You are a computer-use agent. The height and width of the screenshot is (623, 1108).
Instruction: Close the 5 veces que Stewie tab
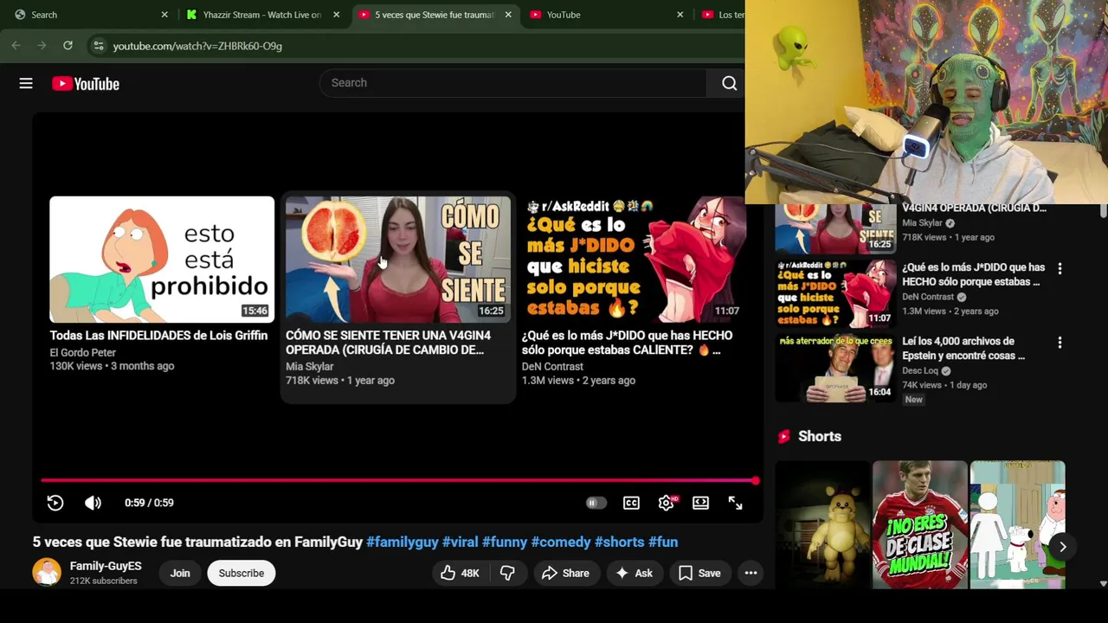tap(508, 15)
